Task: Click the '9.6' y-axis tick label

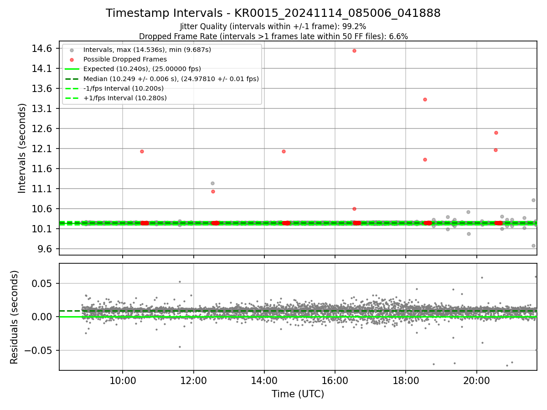Action: (46, 249)
